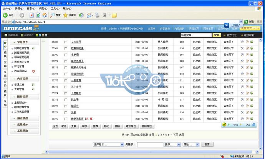
Task: Select the yellow-green skin color square
Action: [37, 35]
